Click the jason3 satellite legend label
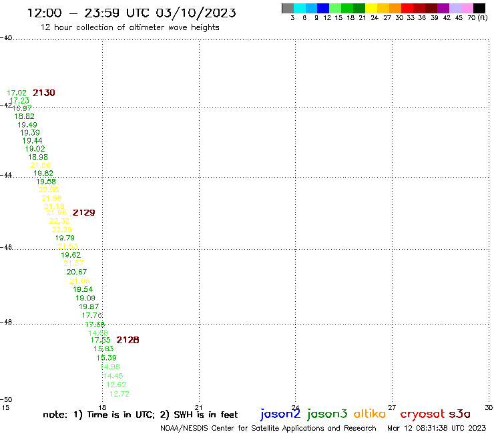This screenshot has width=494, height=434. tap(327, 414)
